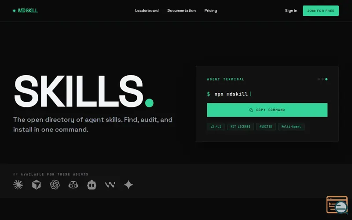Click the AUDITED badge
Image resolution: width=352 pixels, height=220 pixels.
[266, 127]
